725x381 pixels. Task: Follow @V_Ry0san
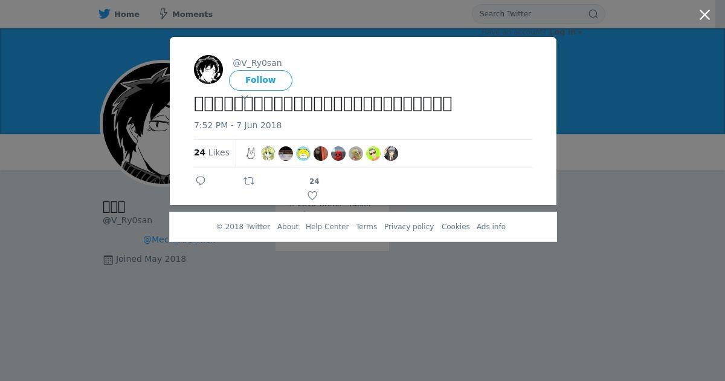coord(260,80)
